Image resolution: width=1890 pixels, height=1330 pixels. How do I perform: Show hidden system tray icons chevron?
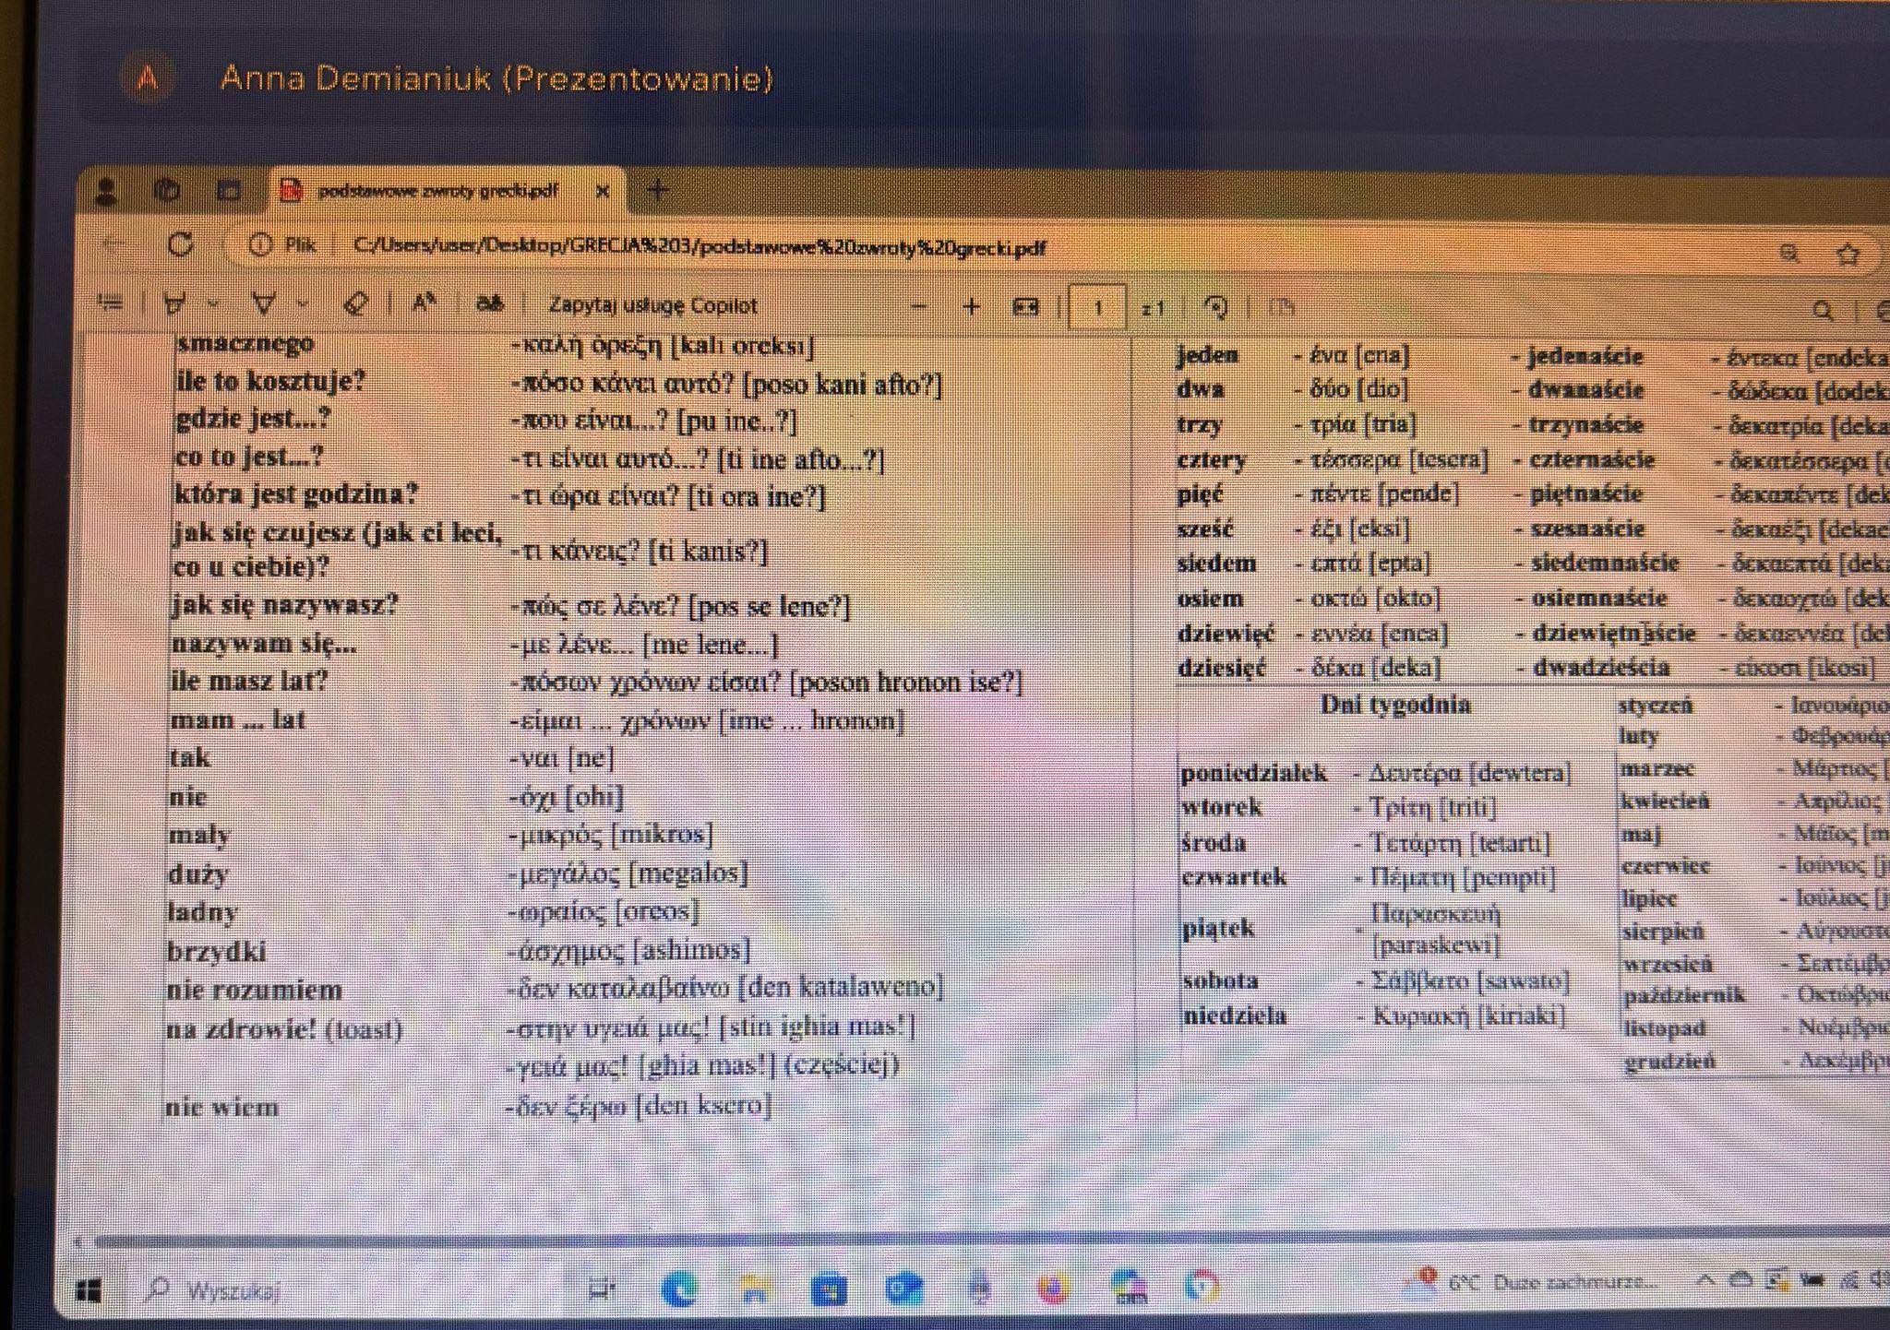coord(1705,1280)
